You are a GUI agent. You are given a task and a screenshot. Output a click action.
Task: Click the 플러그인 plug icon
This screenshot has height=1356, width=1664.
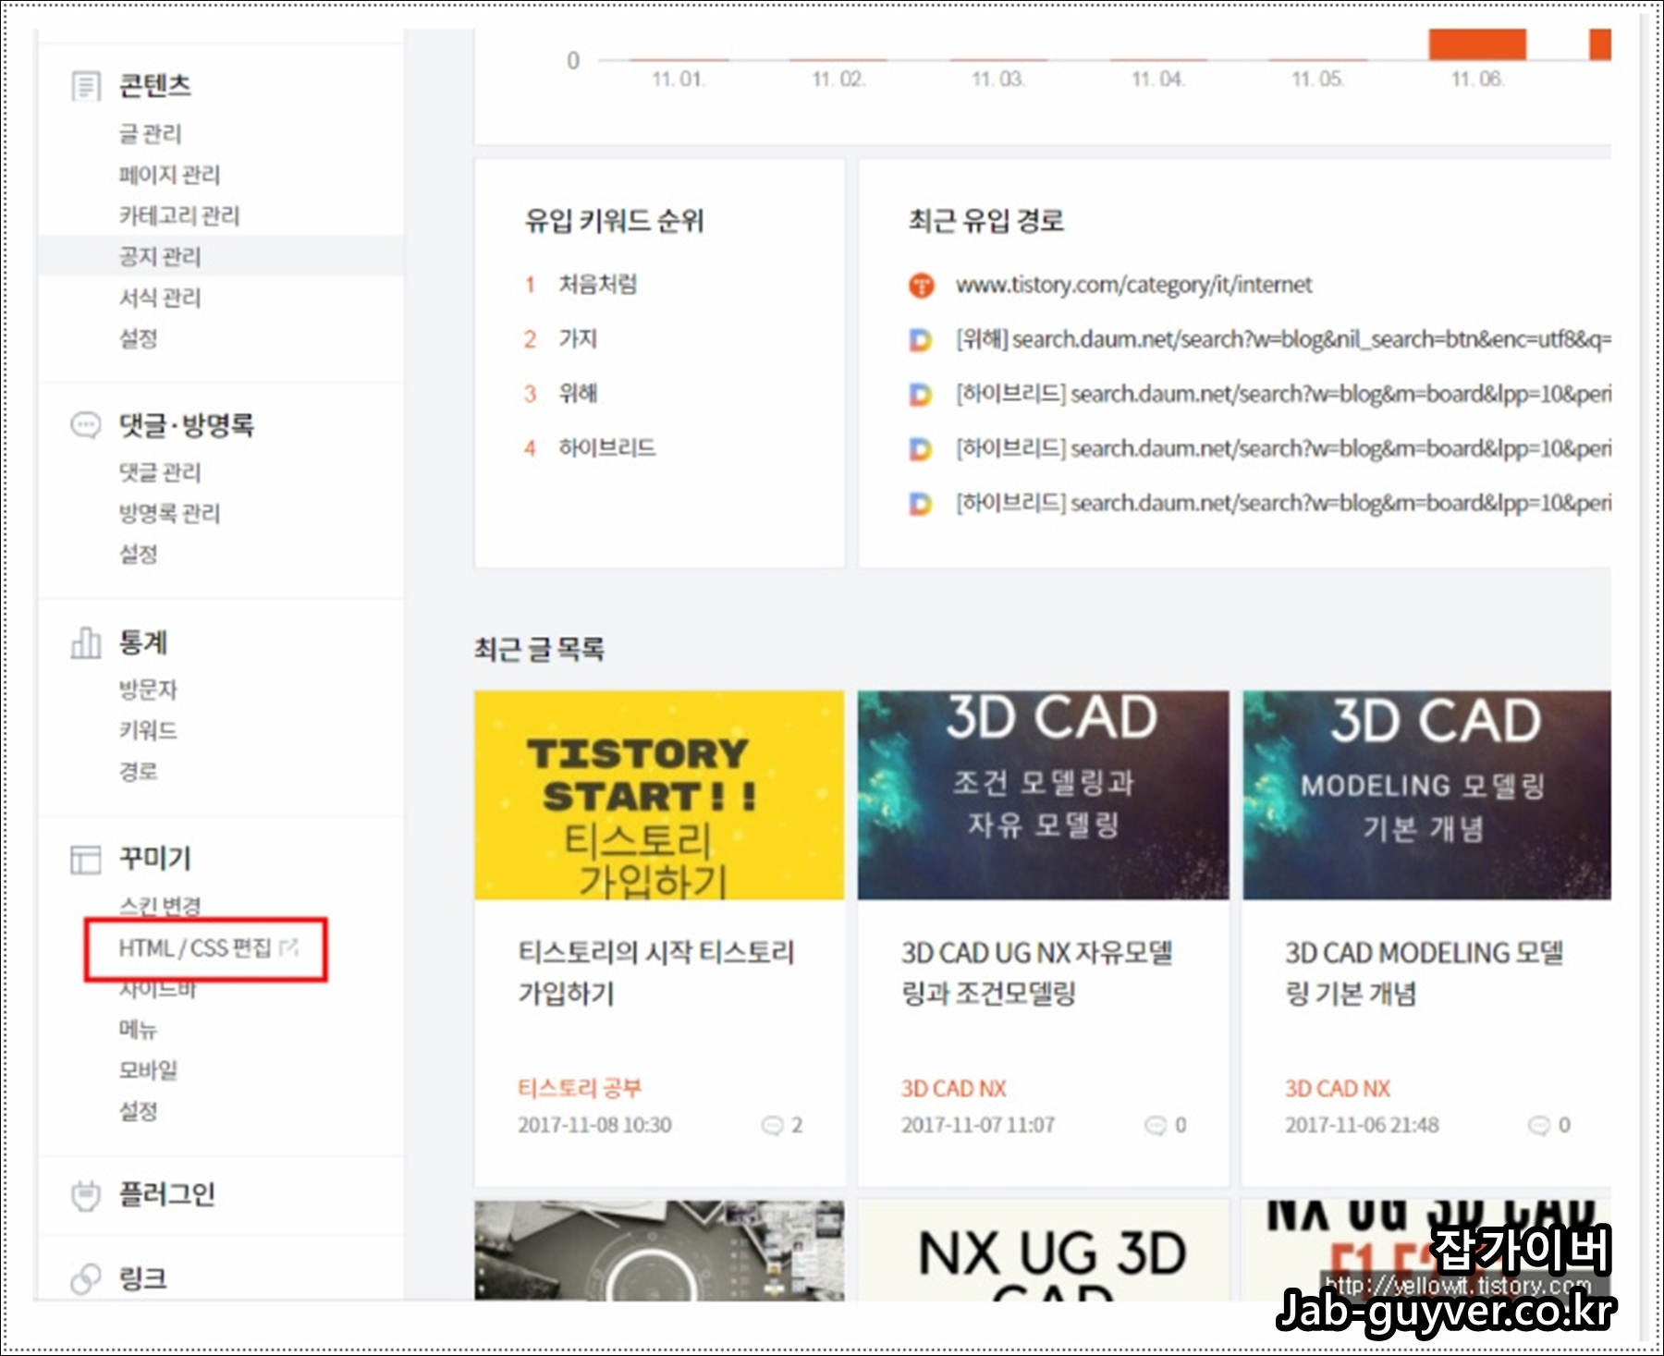(86, 1195)
